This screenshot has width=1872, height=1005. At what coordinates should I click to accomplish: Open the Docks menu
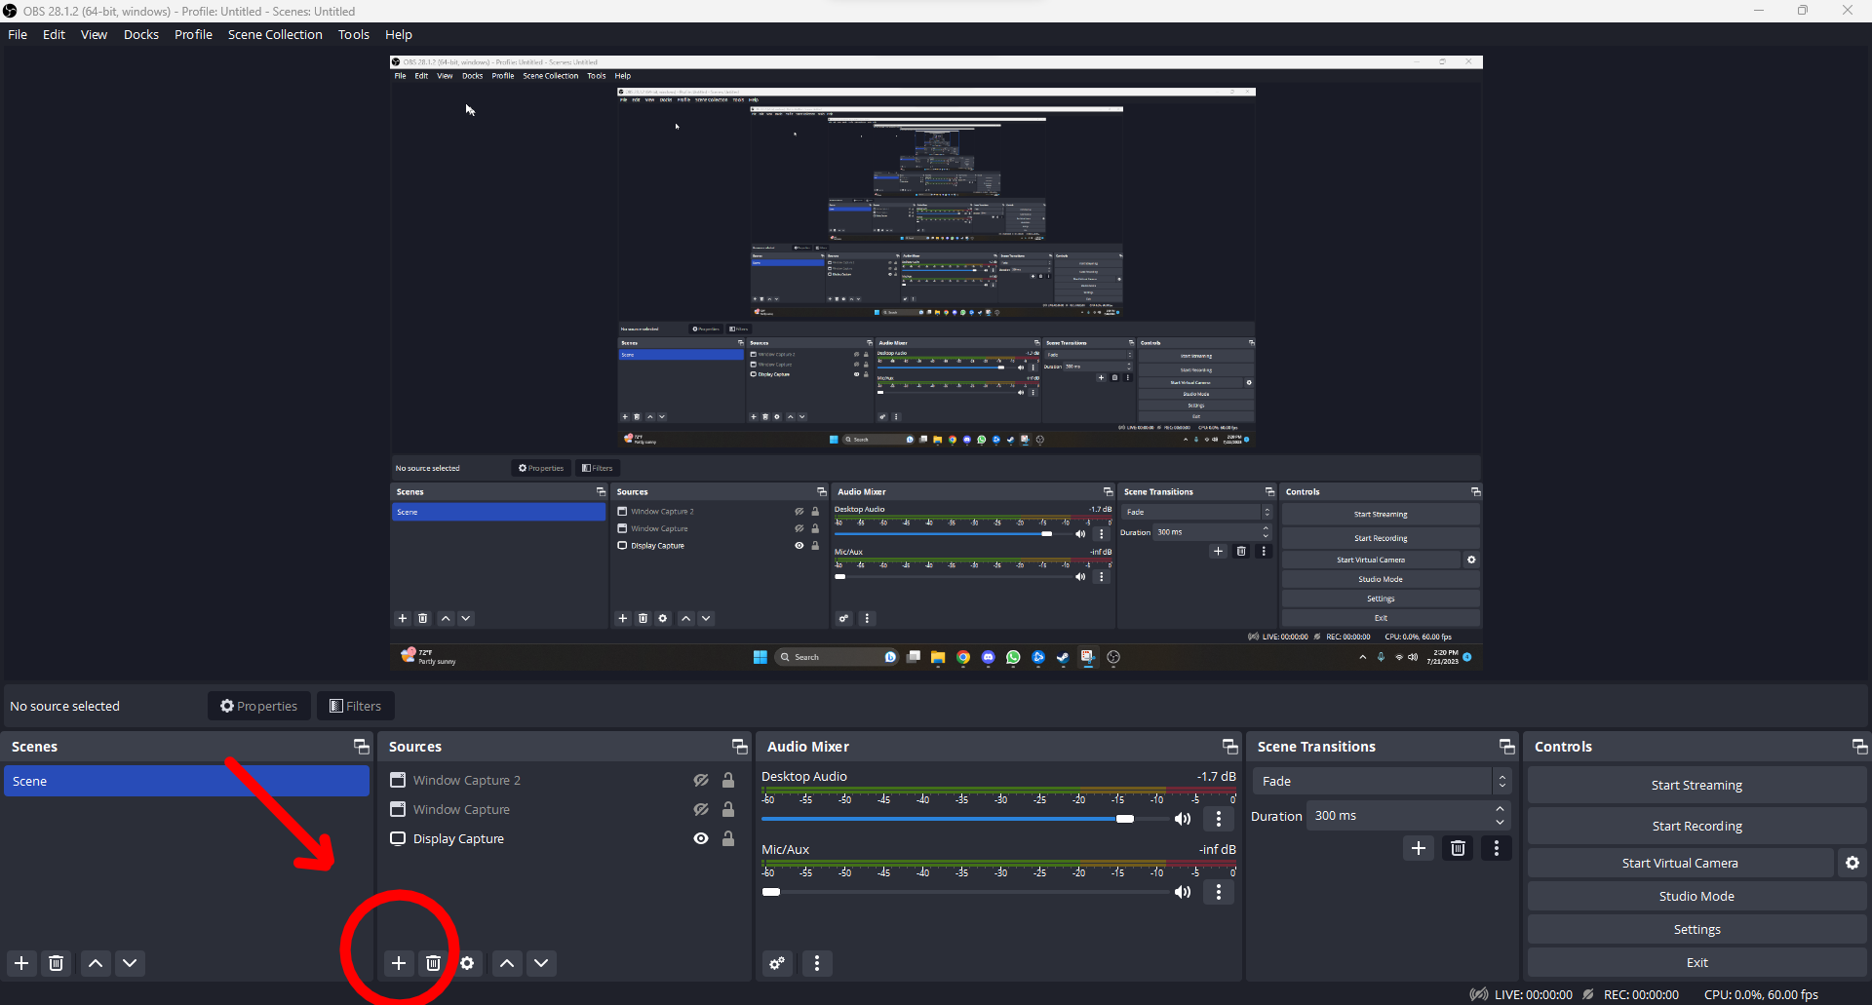pyautogui.click(x=141, y=34)
